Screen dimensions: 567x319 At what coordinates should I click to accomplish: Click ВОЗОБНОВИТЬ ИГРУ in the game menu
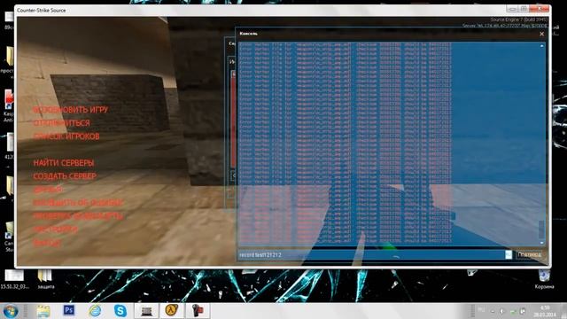coord(71,110)
